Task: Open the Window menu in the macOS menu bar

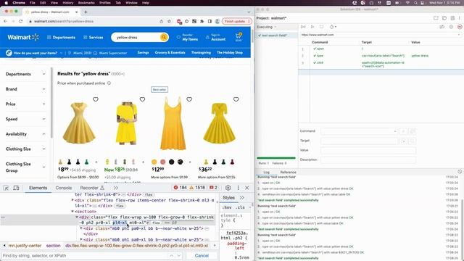Action: 131,3
